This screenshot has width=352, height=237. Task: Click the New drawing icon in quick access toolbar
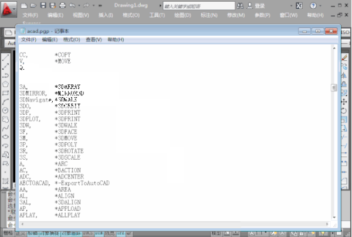(x=24, y=6)
